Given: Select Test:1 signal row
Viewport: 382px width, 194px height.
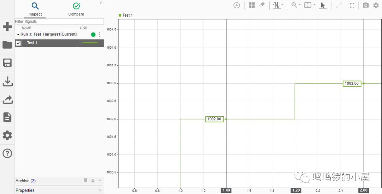Looking at the screenshot, I should tap(59, 43).
